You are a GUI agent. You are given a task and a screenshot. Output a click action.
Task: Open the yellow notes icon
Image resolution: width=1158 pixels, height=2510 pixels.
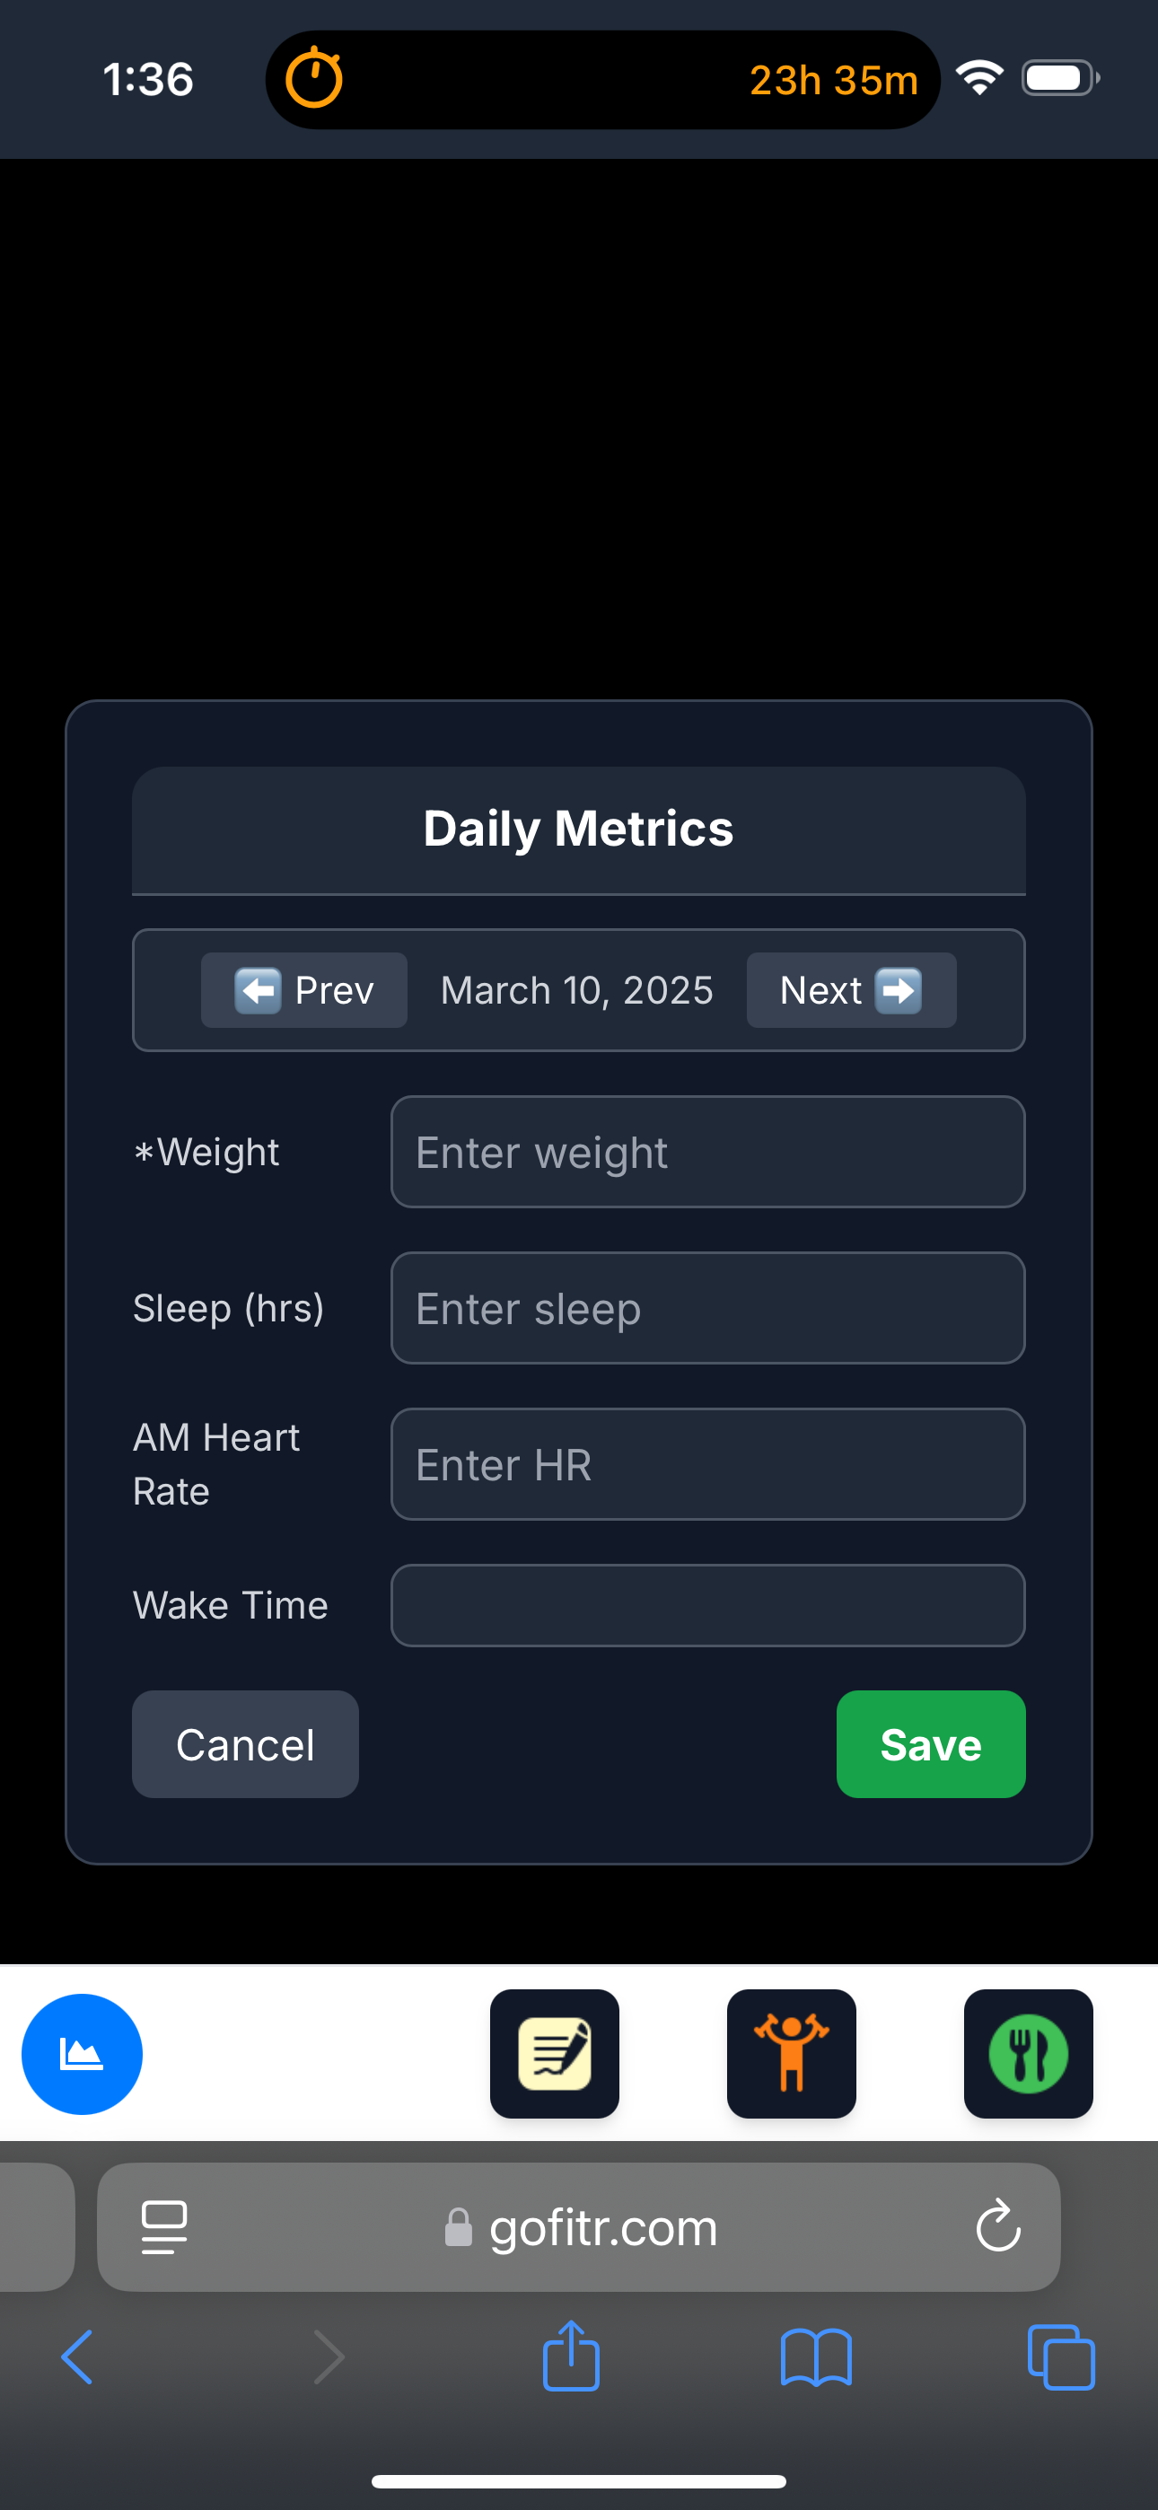(x=555, y=2054)
